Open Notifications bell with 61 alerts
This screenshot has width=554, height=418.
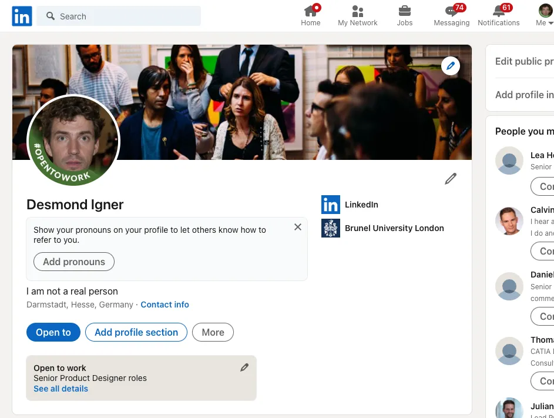tap(499, 16)
